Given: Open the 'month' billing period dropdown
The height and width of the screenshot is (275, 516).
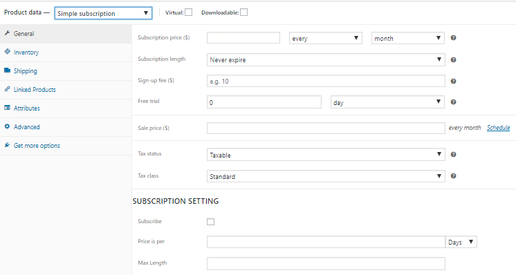Looking at the screenshot, I should (407, 38).
